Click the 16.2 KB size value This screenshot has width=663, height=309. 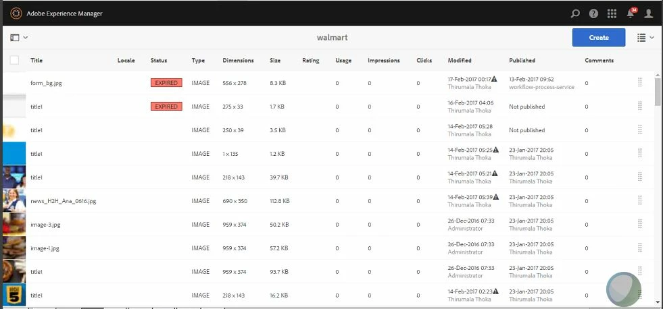pyautogui.click(x=278, y=296)
